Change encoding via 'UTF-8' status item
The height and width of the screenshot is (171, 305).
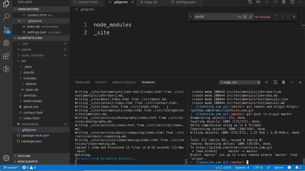(258, 168)
